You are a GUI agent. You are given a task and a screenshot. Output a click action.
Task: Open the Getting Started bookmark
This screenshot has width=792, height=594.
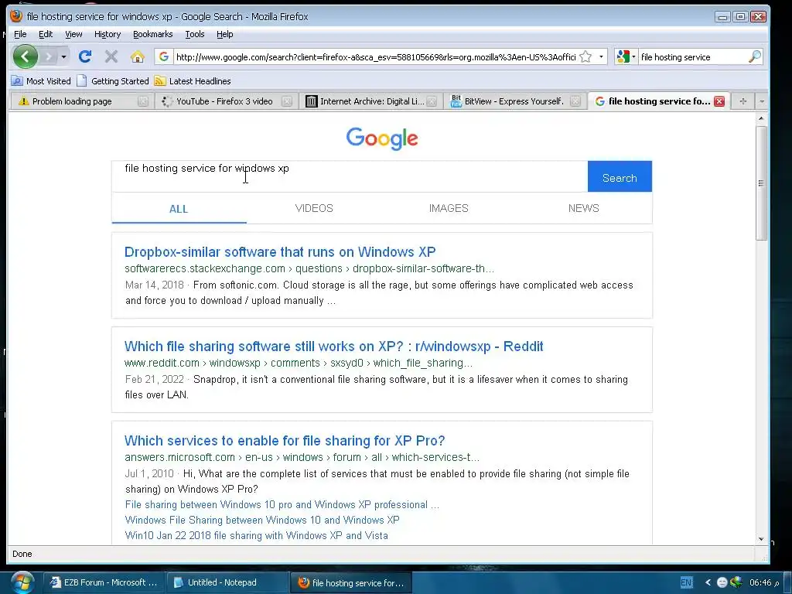[x=113, y=80]
